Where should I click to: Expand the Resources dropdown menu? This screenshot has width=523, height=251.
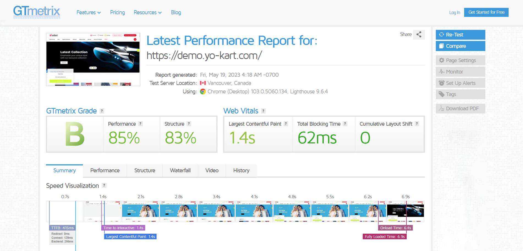click(147, 12)
